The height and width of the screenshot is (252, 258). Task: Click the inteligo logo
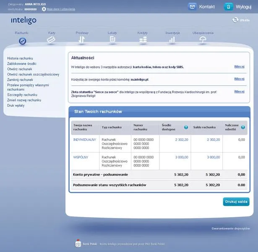click(x=23, y=20)
